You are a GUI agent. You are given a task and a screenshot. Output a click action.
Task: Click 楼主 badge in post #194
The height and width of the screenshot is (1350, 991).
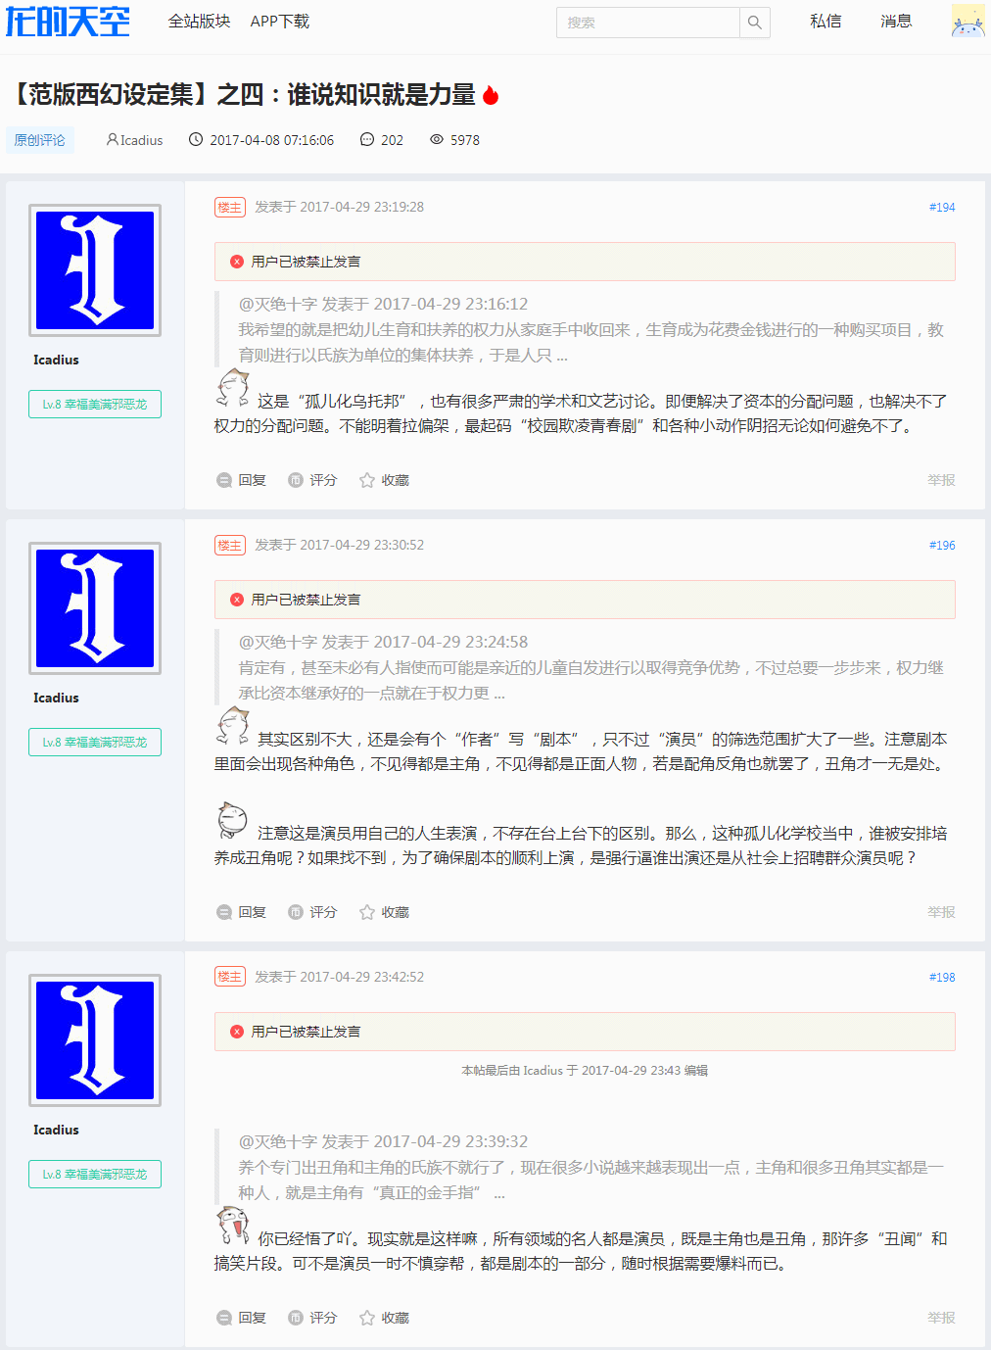pos(230,207)
